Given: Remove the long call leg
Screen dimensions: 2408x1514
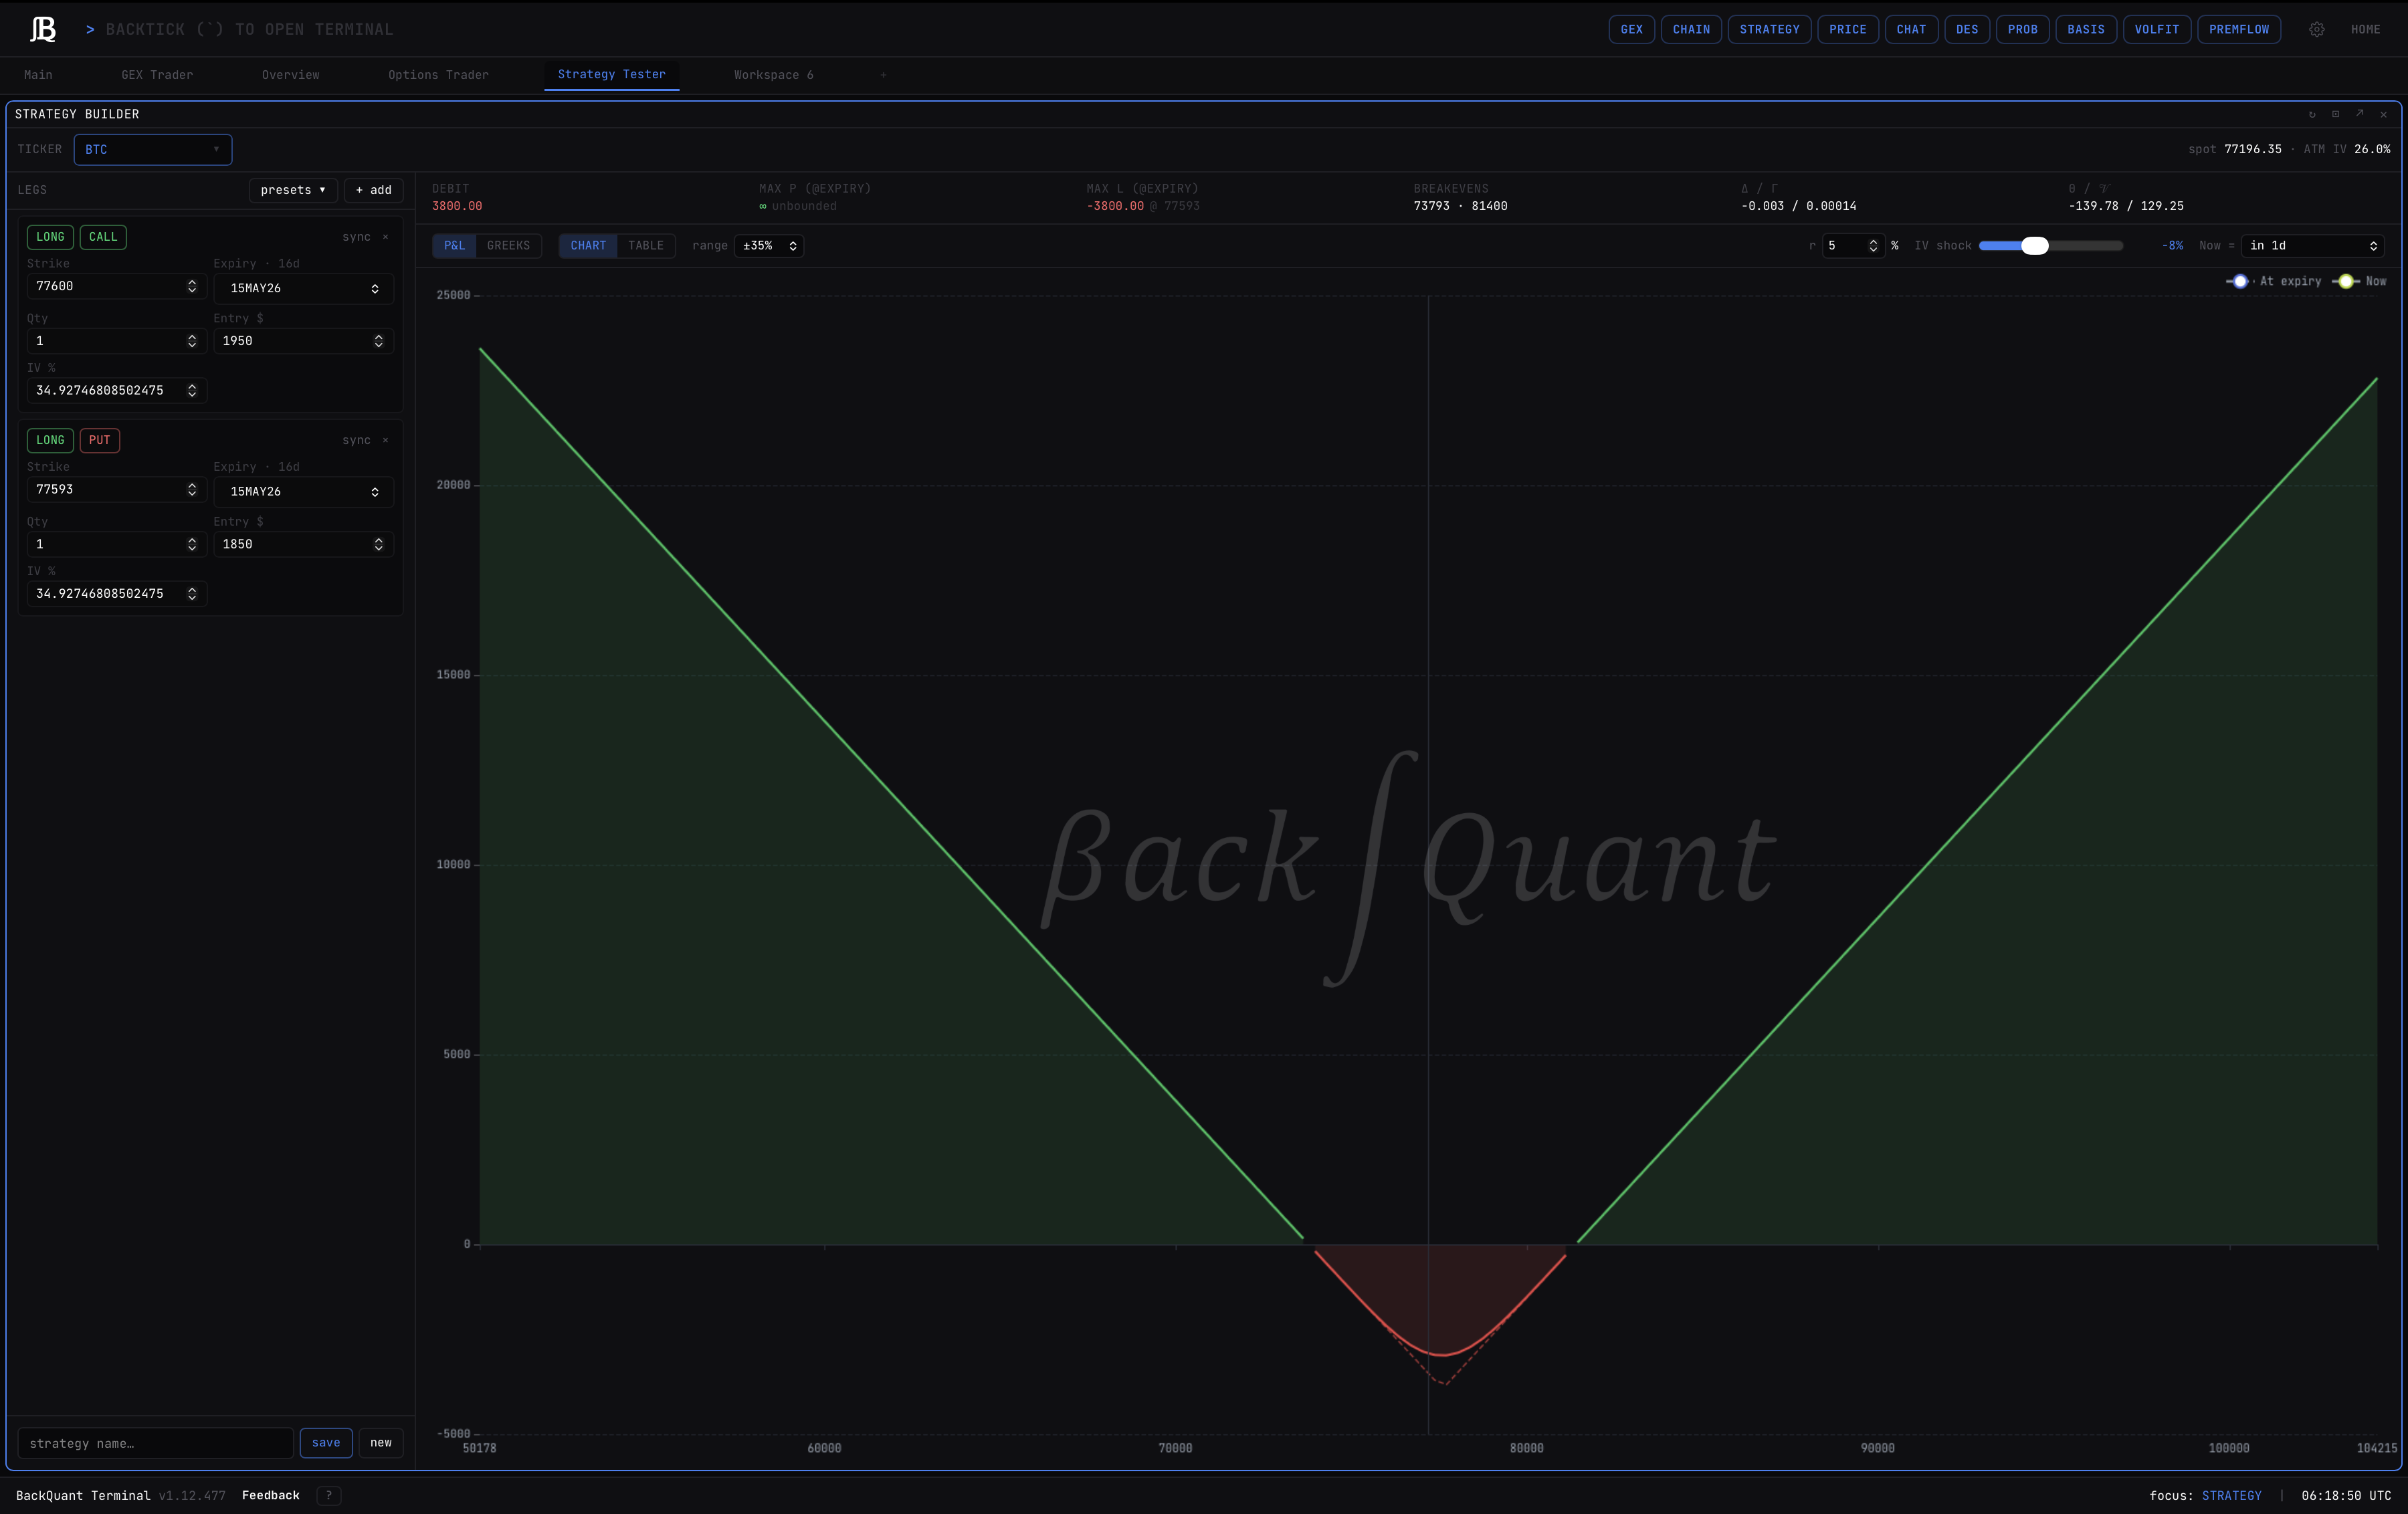Looking at the screenshot, I should pyautogui.click(x=386, y=237).
